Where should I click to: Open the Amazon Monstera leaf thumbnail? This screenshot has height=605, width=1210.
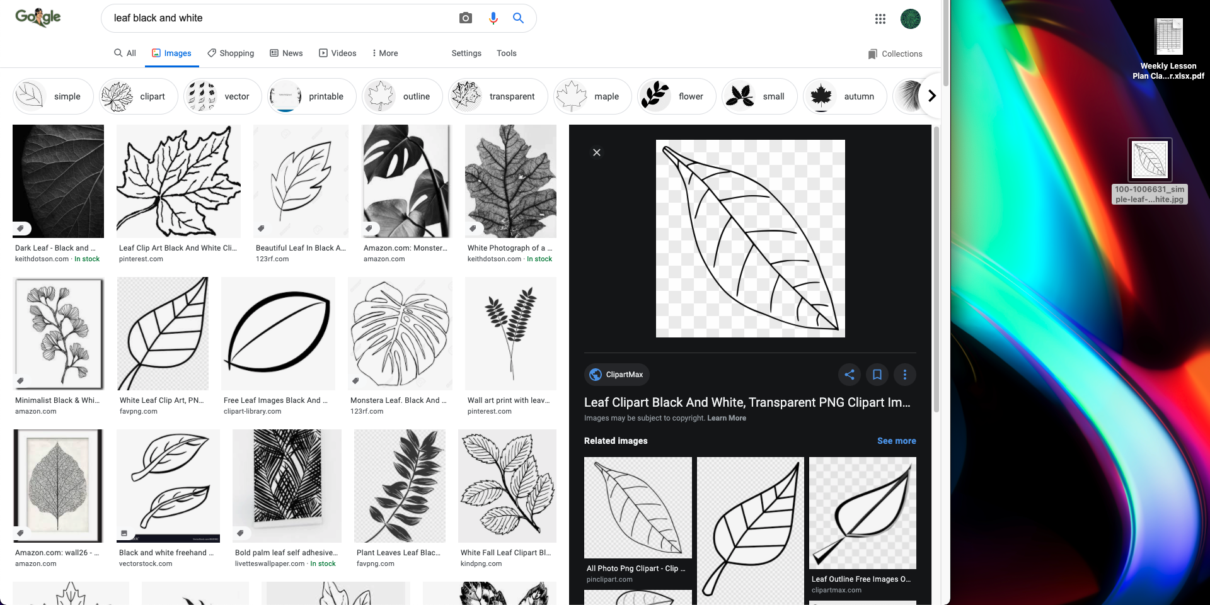pos(406,181)
